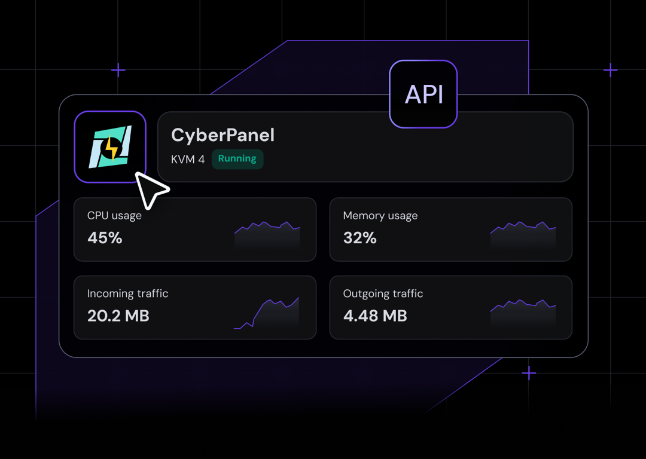Open the Memory usage sparkline chart
Viewport: 646px width, 459px height.
[523, 234]
